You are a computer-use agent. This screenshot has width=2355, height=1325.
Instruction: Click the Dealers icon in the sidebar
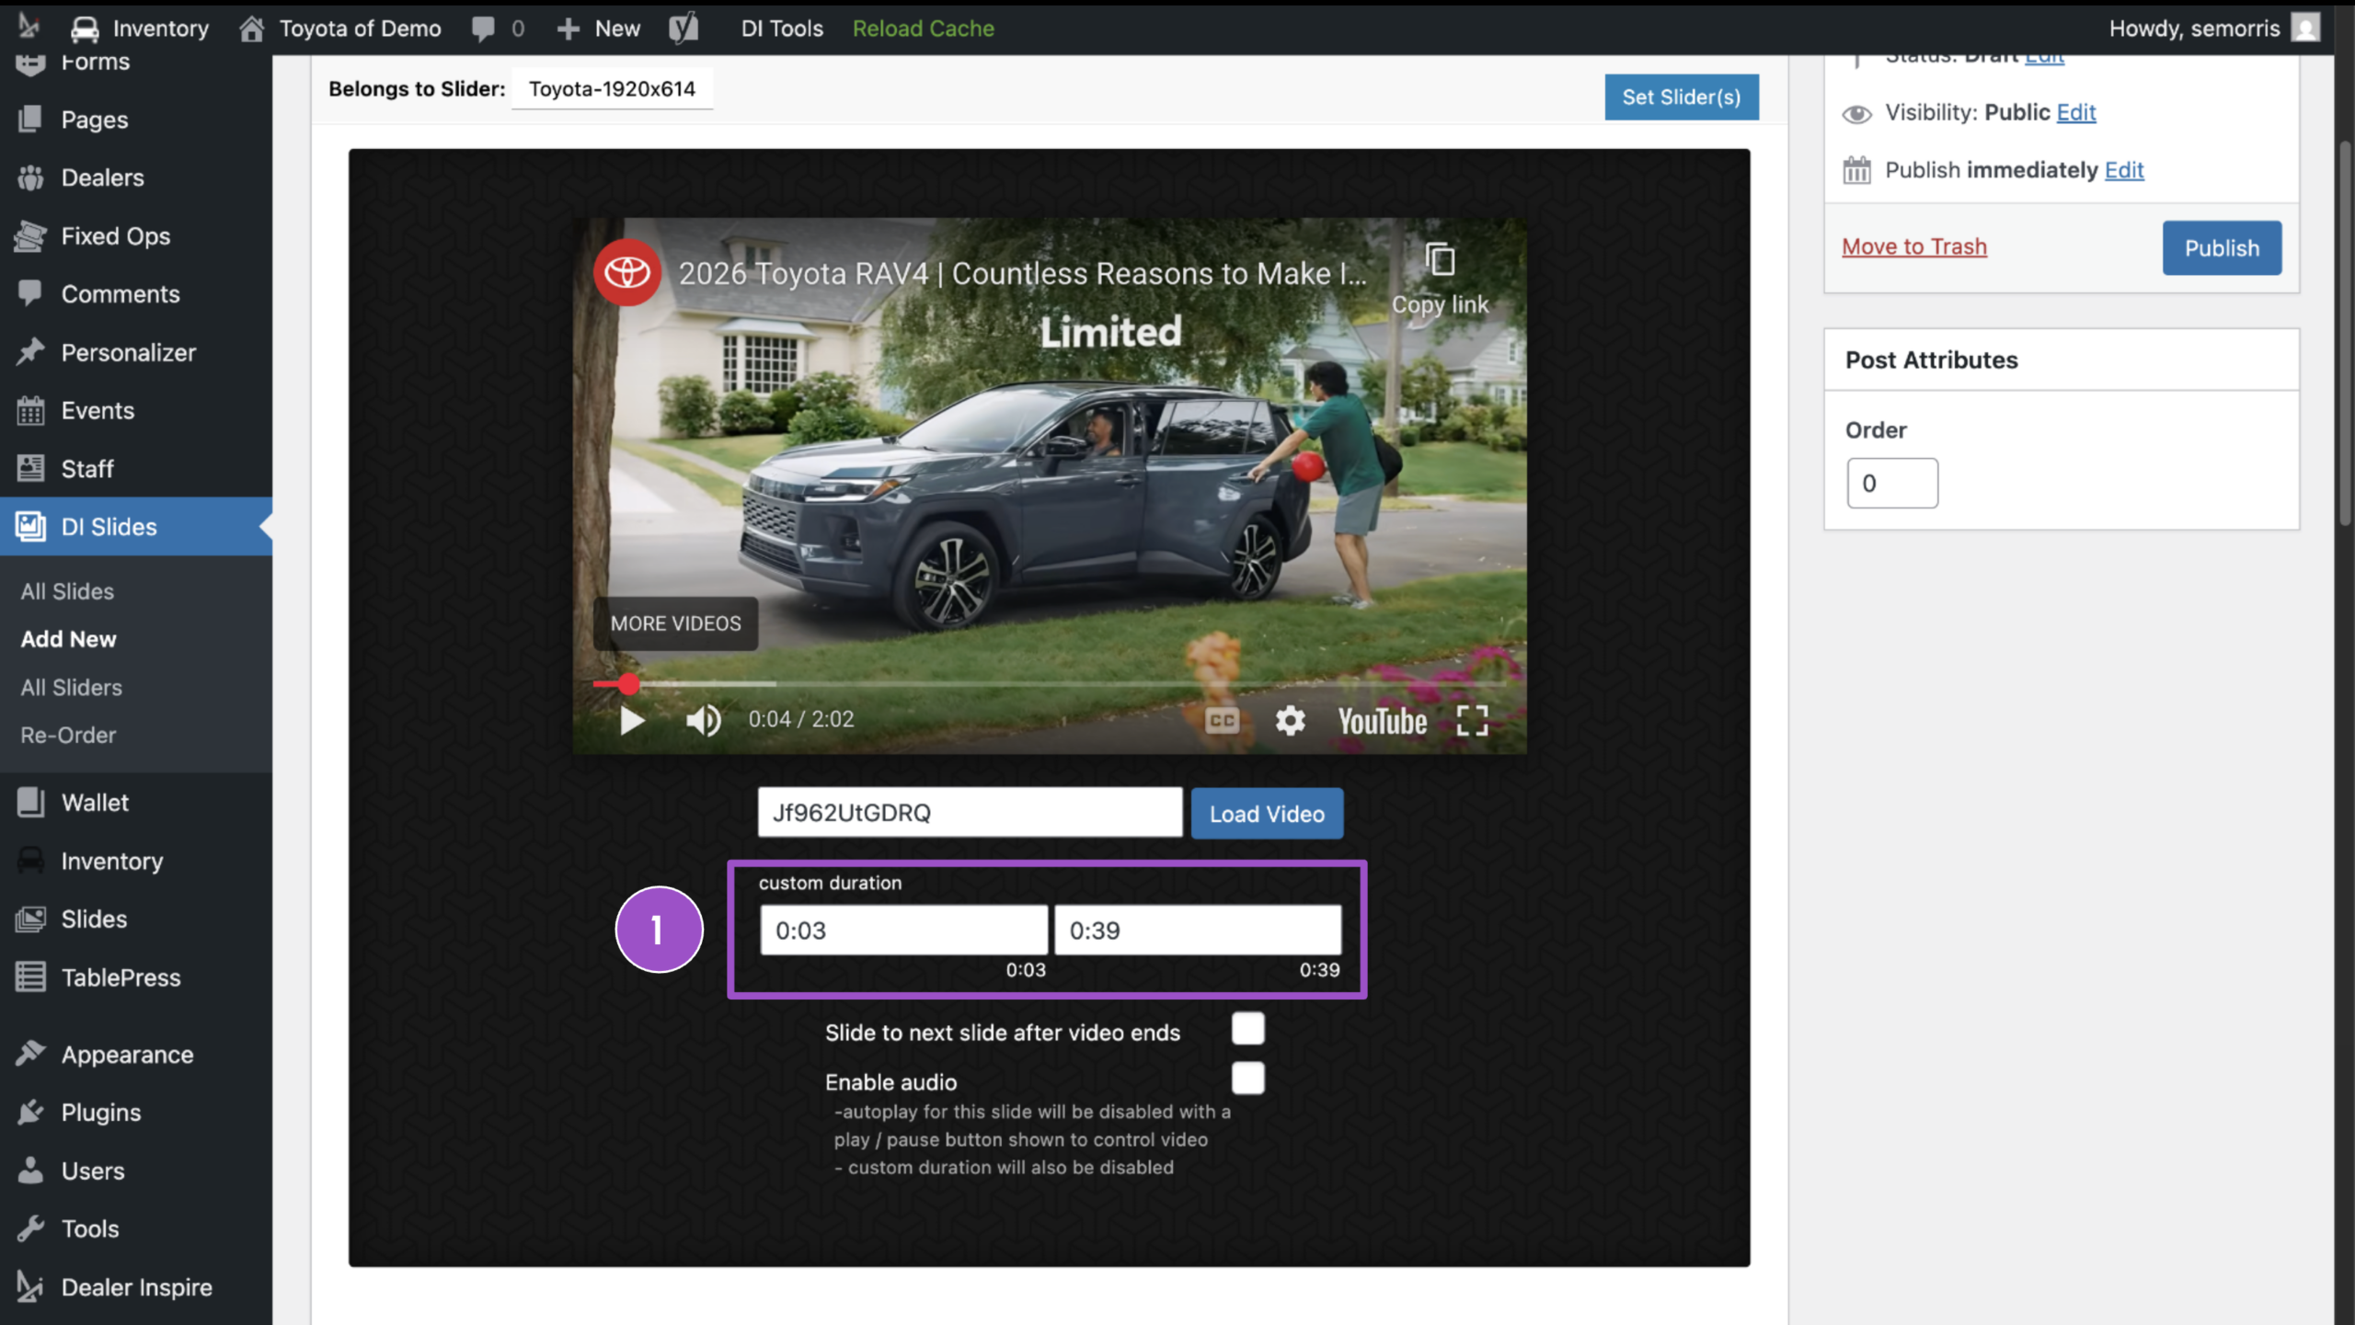coord(30,177)
